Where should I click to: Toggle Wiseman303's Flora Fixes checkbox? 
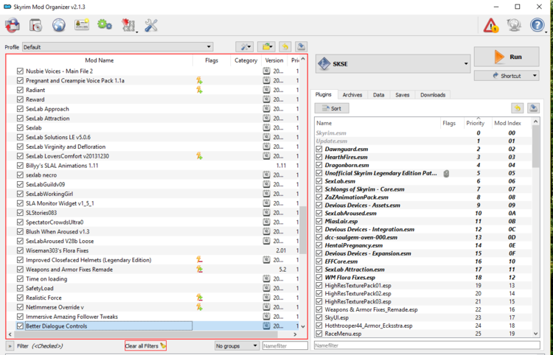(x=20, y=250)
